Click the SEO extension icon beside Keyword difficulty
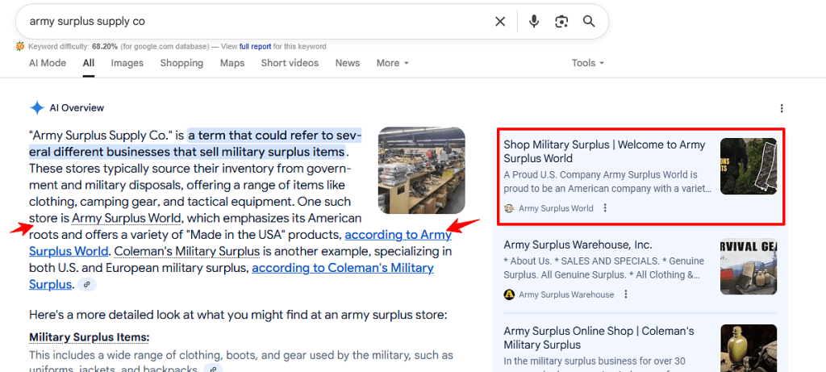Image resolution: width=826 pixels, height=372 pixels. tap(20, 46)
